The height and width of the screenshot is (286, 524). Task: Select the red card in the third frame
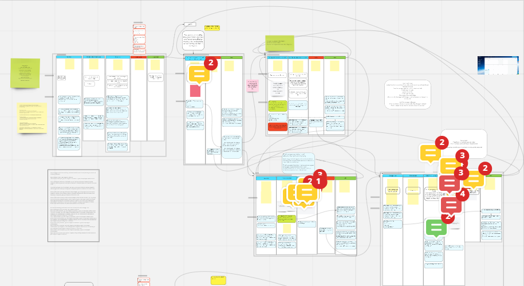tap(278, 127)
